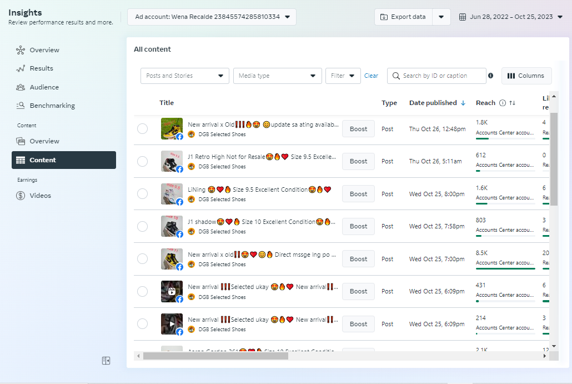Open Results section in sidebar
The height and width of the screenshot is (384, 572).
(x=41, y=68)
